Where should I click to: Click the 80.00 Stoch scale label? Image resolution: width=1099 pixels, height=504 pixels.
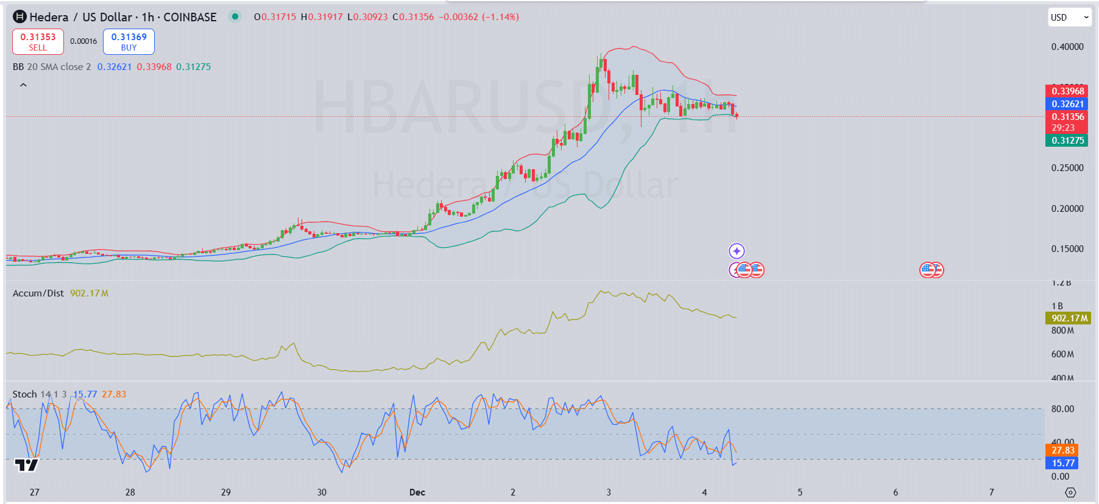(1062, 409)
